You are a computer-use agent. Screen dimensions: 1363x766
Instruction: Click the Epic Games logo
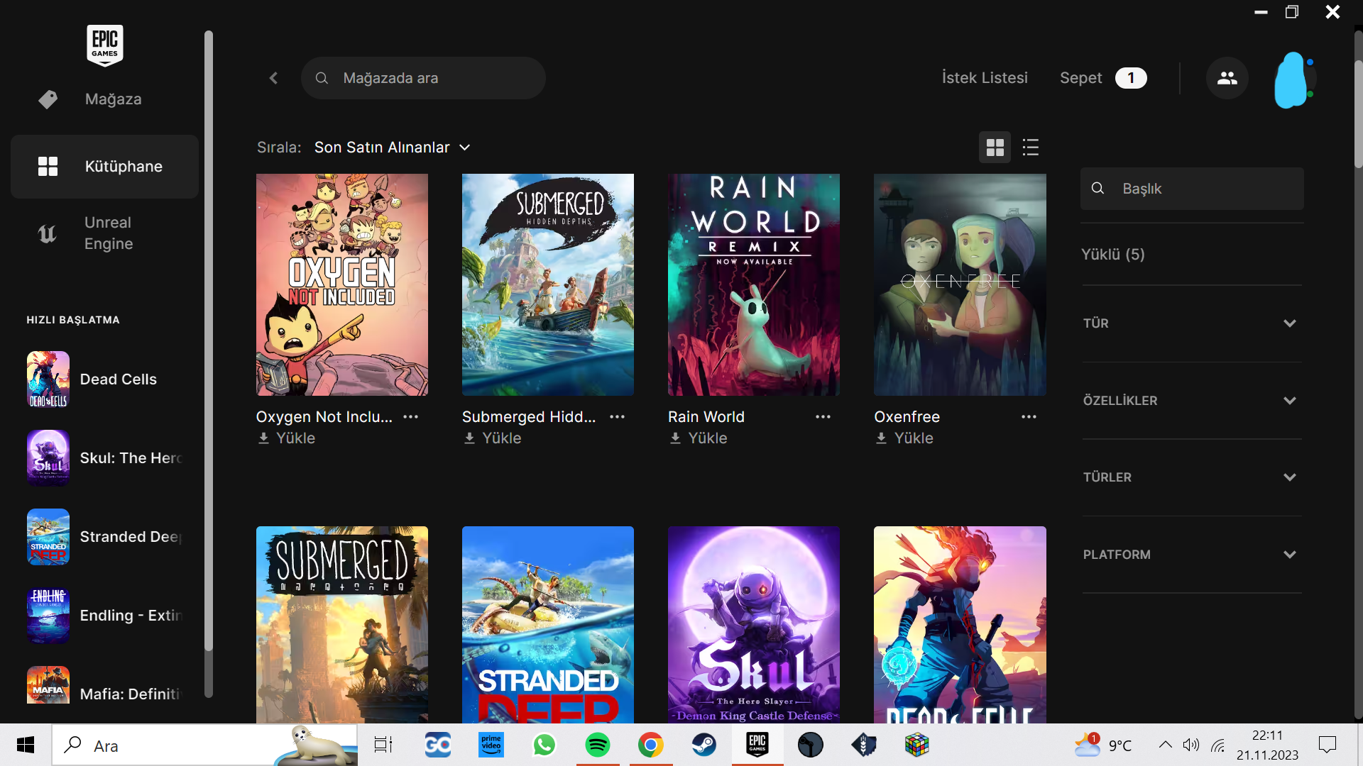click(105, 45)
